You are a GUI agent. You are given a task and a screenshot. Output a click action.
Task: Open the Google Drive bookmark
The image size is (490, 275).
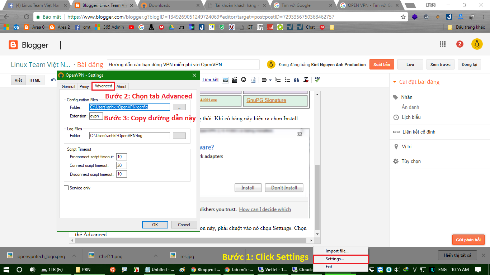171,27
